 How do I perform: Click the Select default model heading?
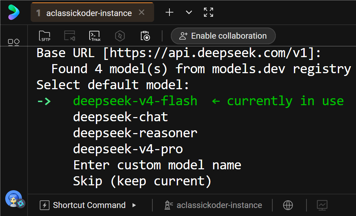113,85
